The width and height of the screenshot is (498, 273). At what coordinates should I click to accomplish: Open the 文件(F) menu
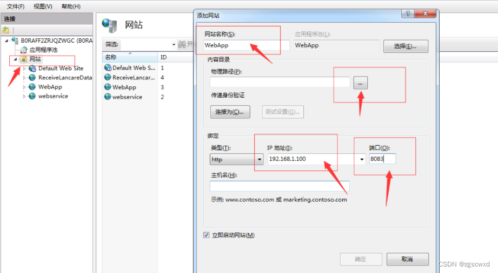[16, 6]
